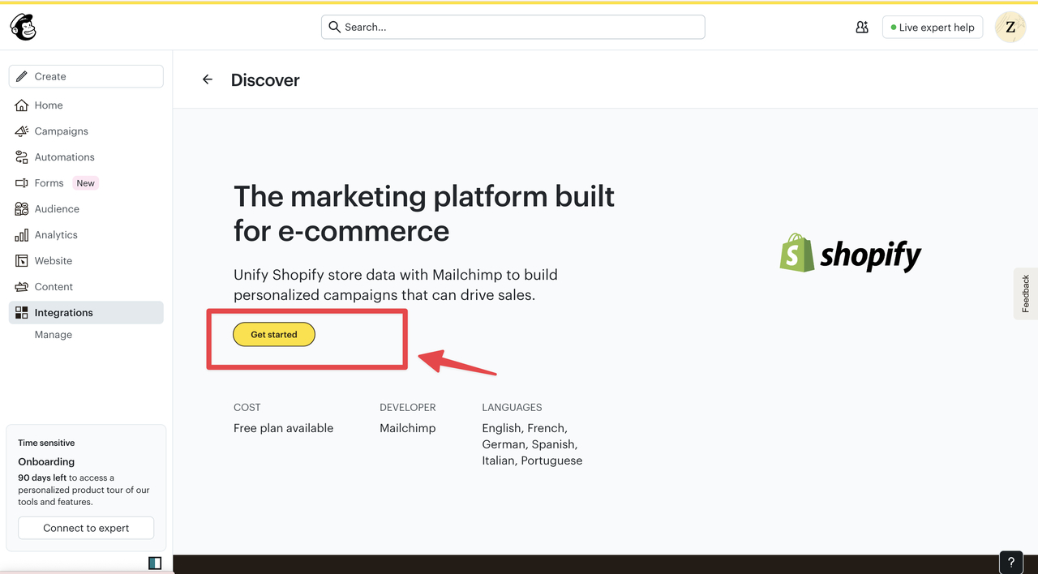Click inside the Search field
This screenshot has width=1038, height=574.
[513, 27]
